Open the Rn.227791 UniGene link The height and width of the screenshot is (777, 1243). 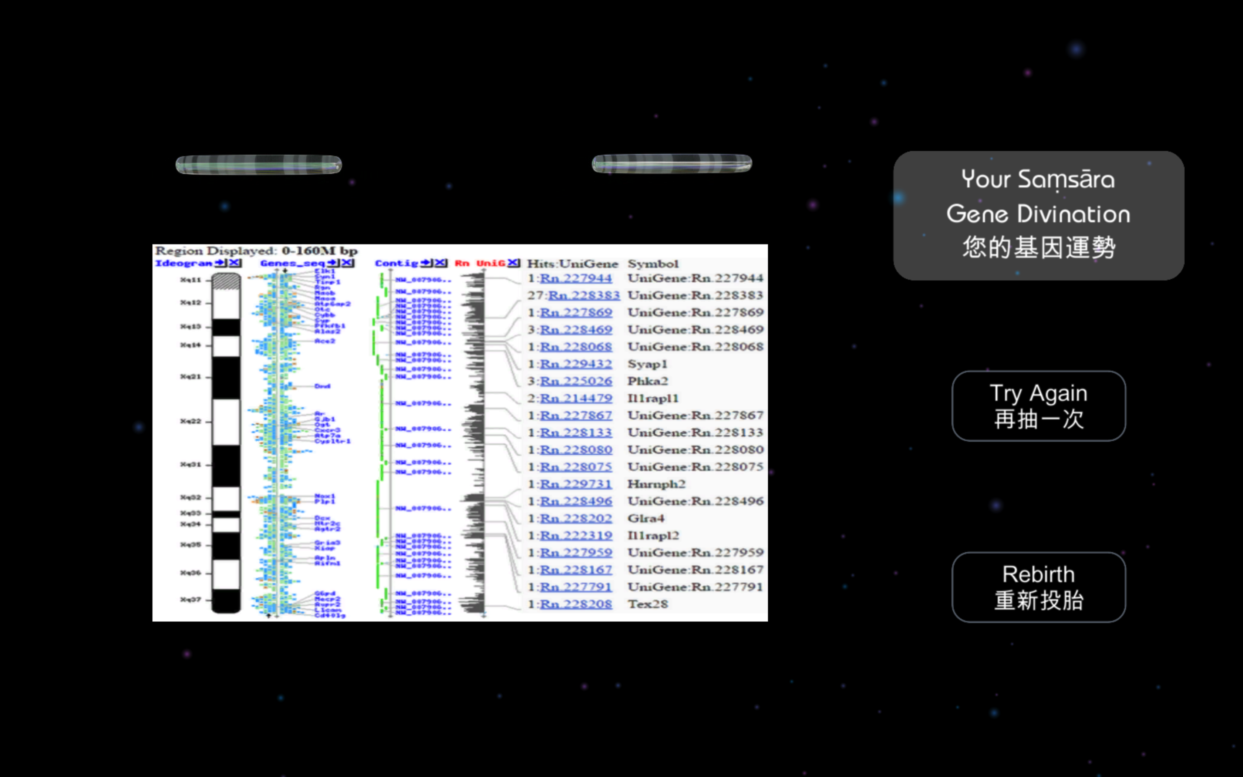click(576, 587)
